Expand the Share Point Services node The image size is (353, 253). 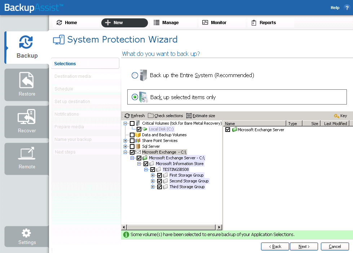tap(125, 141)
